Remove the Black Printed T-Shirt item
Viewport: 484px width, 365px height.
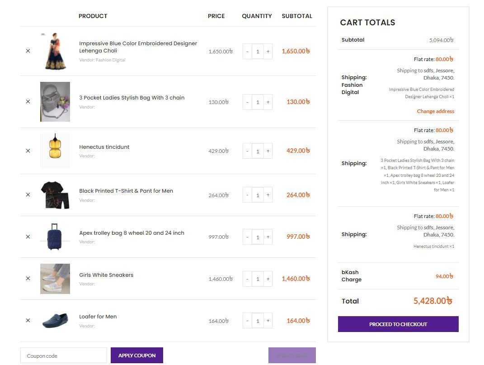[28, 194]
